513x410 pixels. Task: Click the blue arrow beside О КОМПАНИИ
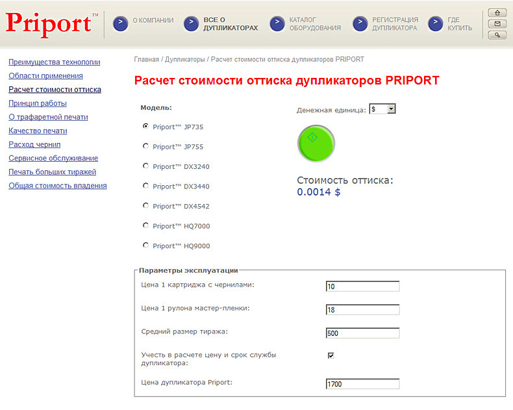coord(120,23)
